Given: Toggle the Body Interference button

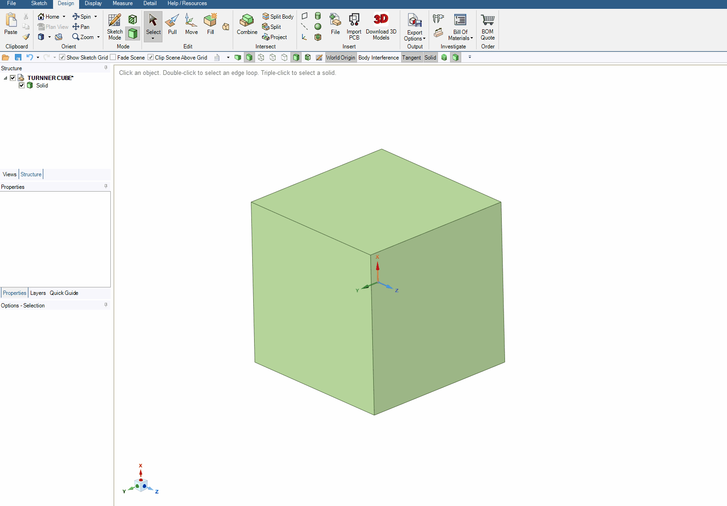Looking at the screenshot, I should click(x=378, y=58).
